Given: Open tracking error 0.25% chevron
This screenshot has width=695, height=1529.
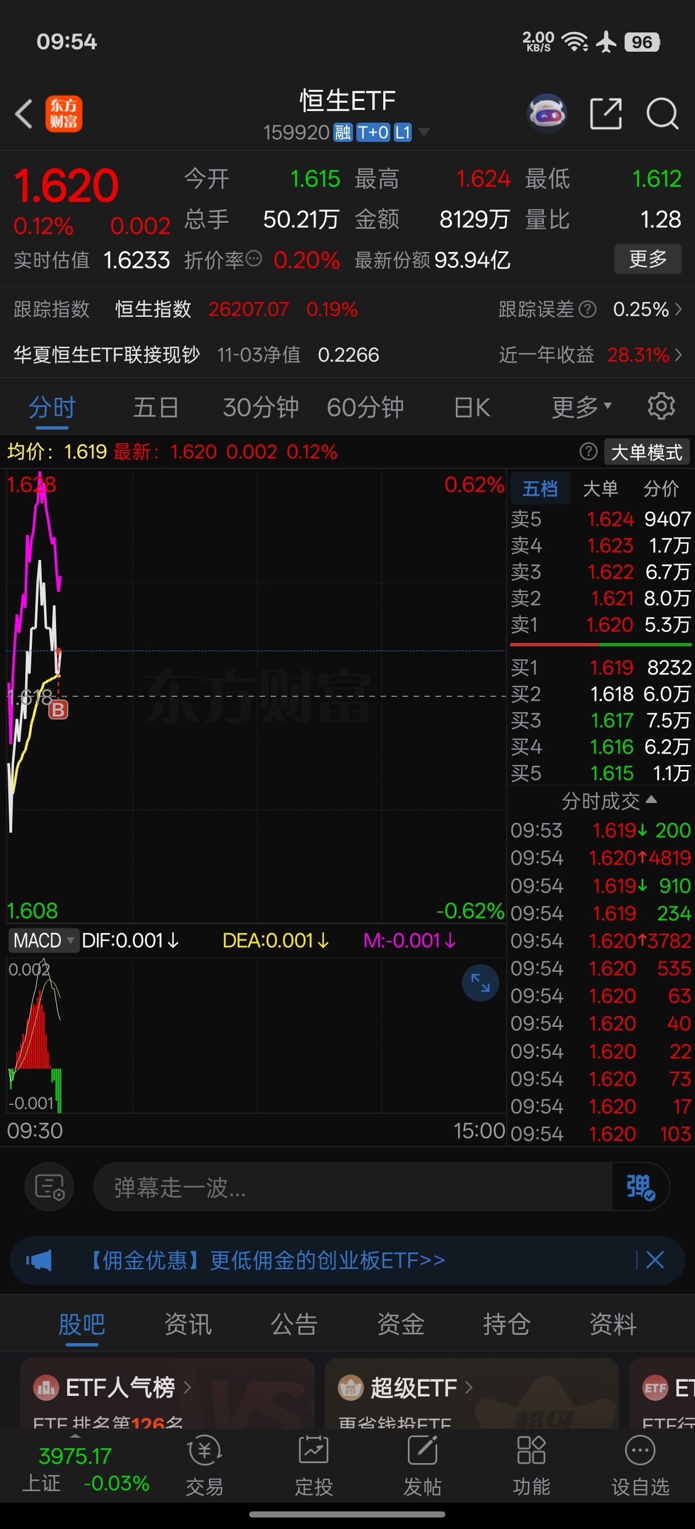Looking at the screenshot, I should point(679,309).
